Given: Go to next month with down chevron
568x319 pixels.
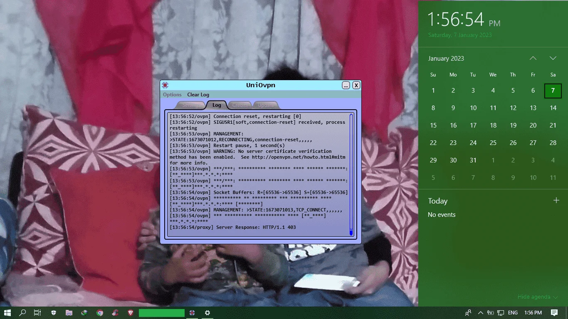Looking at the screenshot, I should (x=553, y=58).
